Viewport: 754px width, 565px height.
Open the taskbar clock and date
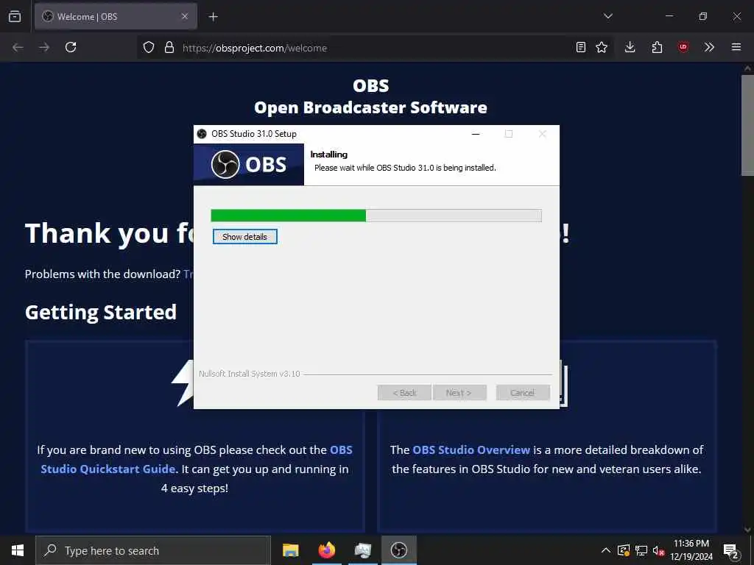(x=691, y=550)
